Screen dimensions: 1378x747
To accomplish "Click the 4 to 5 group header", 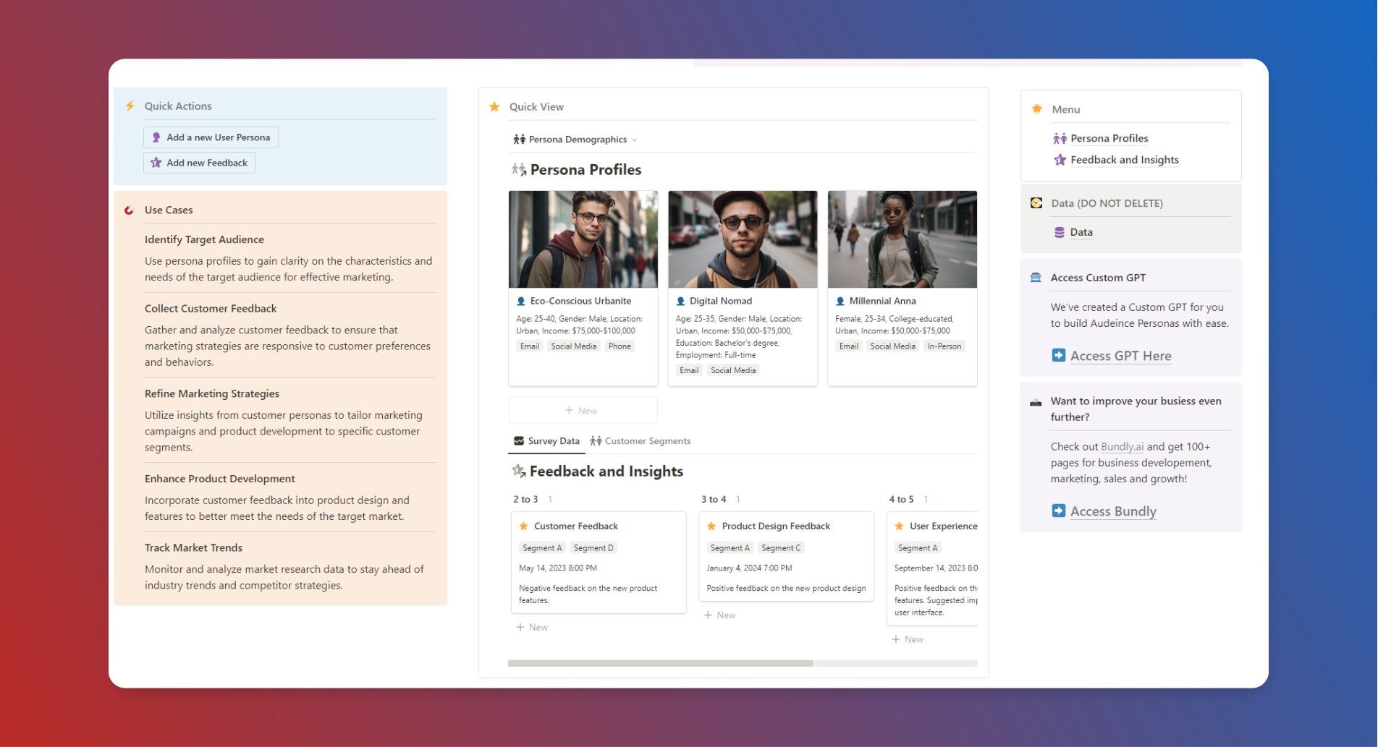I will tap(901, 500).
